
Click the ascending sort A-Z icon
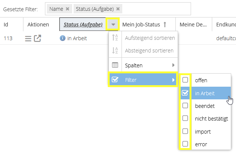pyautogui.click(x=115, y=38)
